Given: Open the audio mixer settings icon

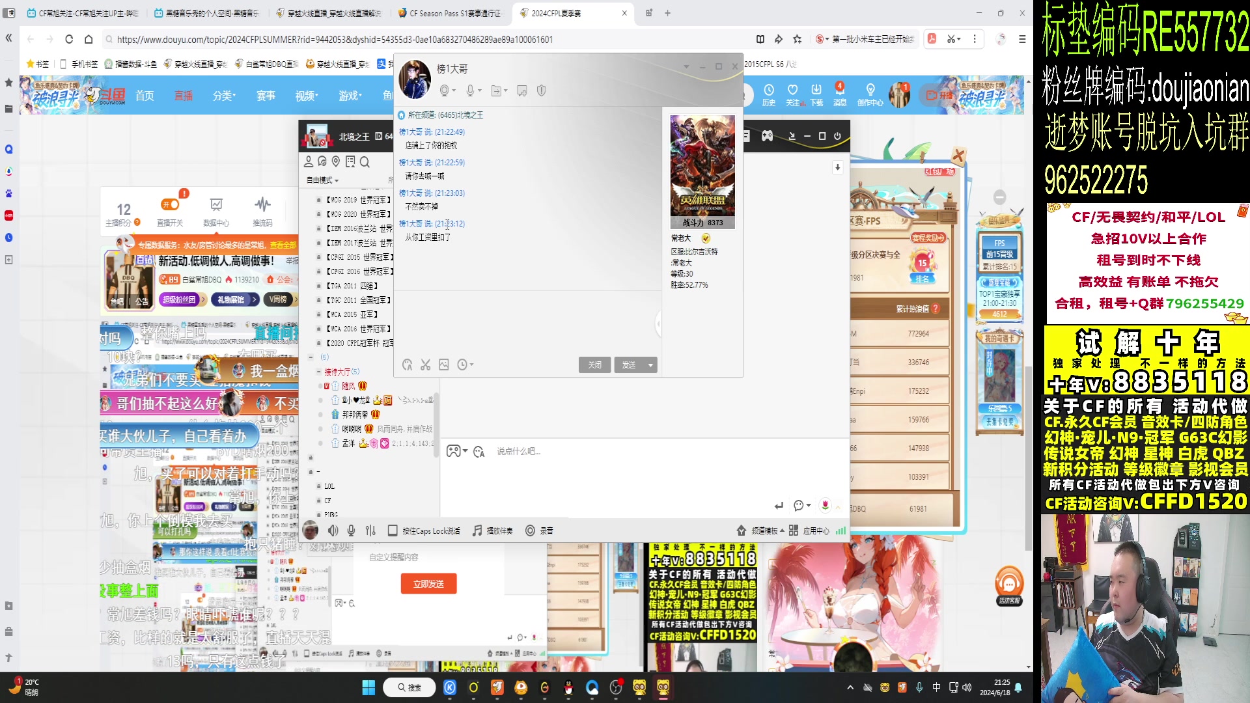Looking at the screenshot, I should coord(370,531).
